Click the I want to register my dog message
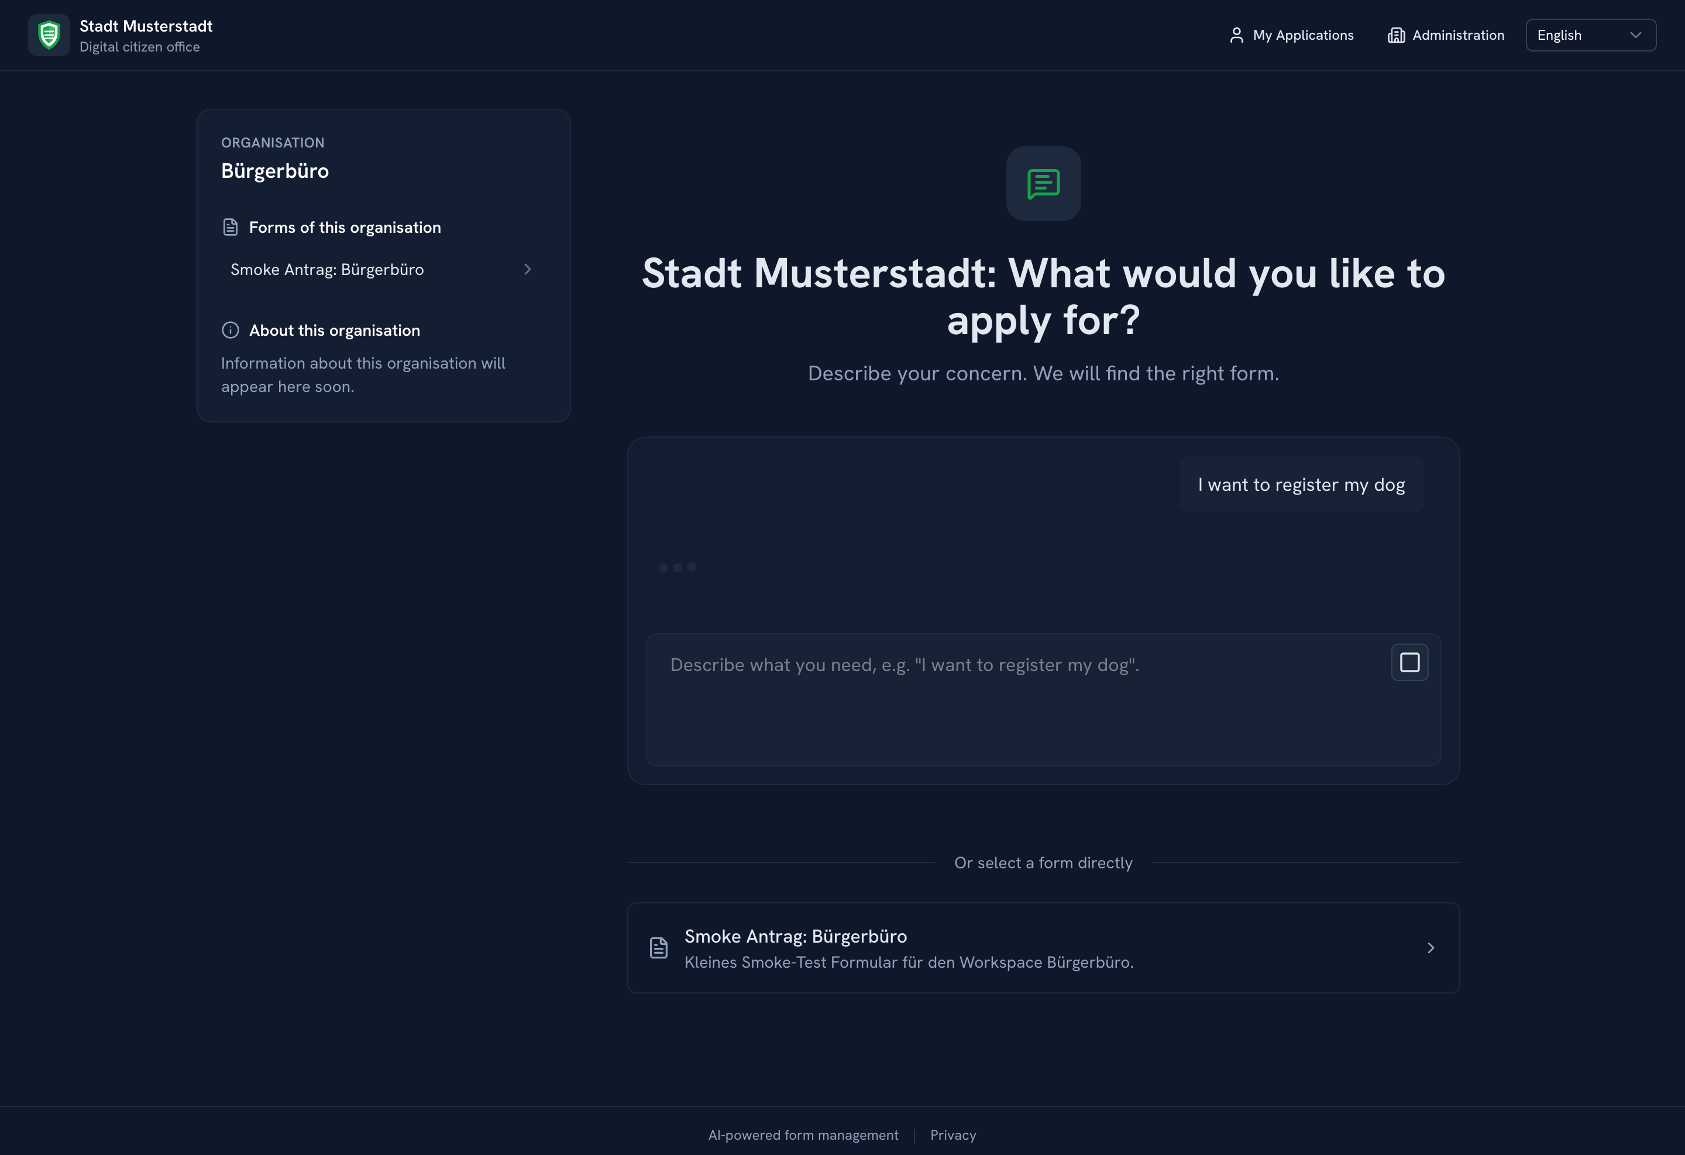 [1301, 484]
